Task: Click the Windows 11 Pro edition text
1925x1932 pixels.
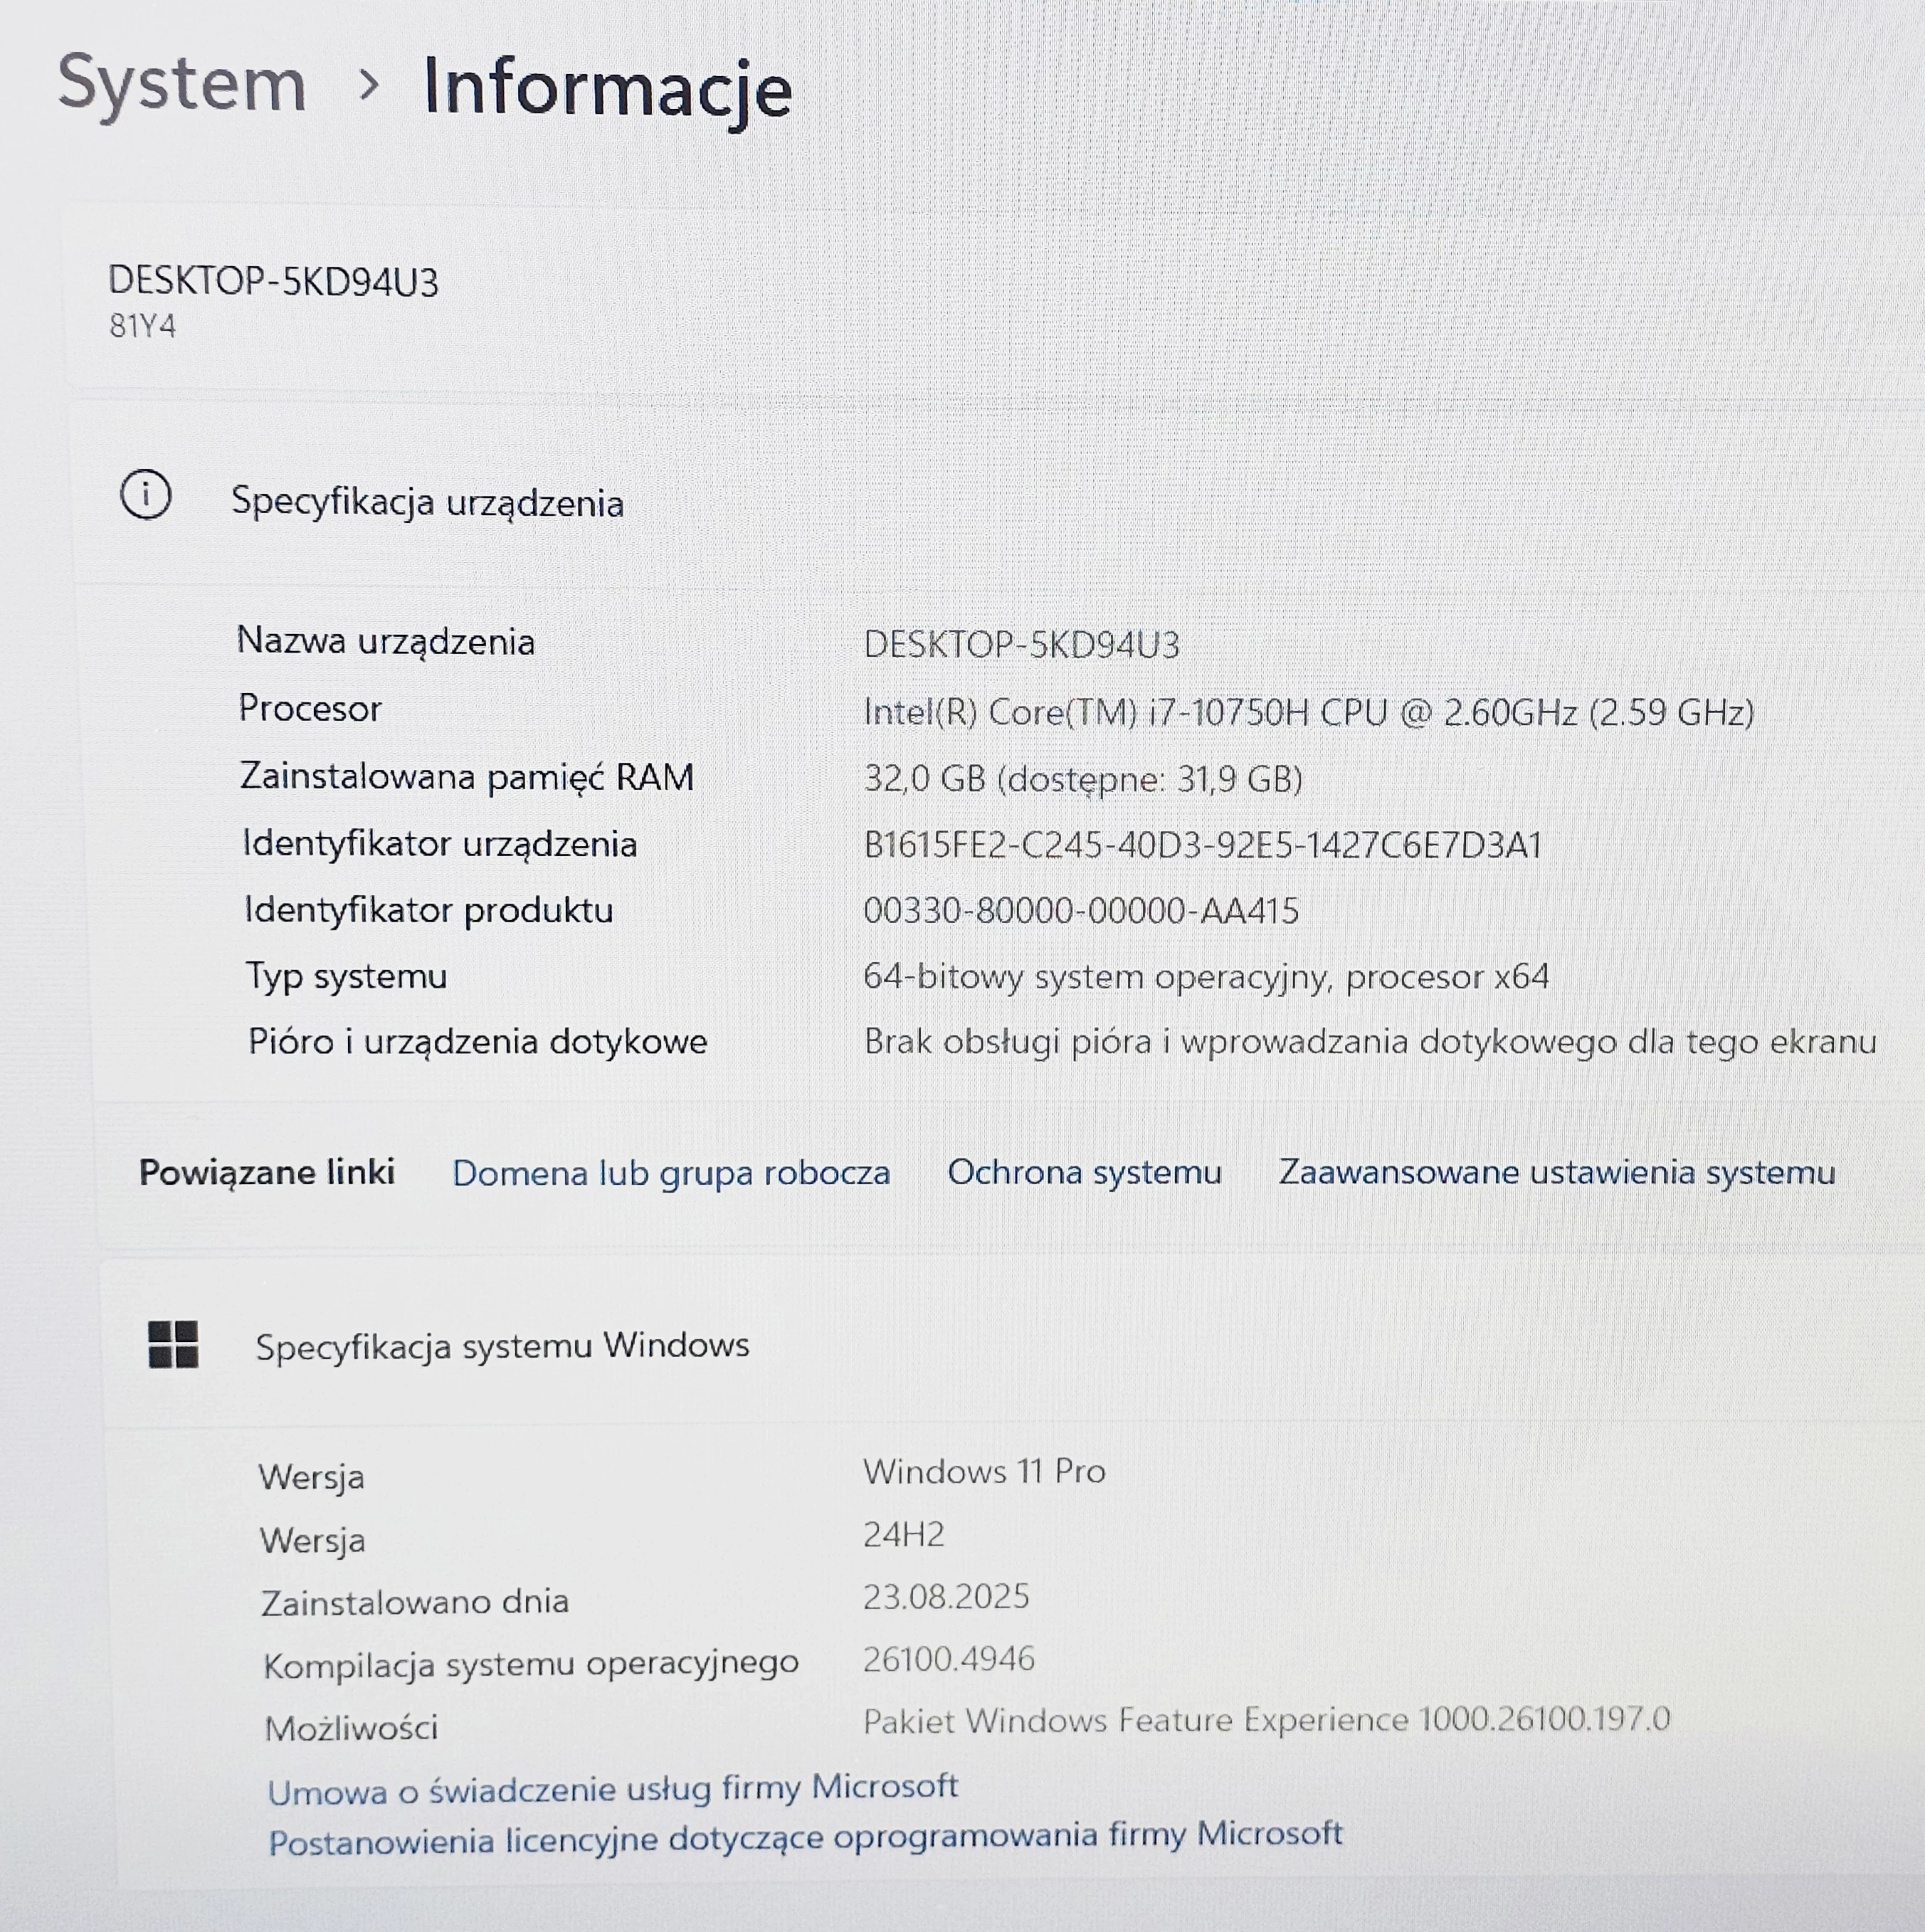Action: pos(984,1471)
